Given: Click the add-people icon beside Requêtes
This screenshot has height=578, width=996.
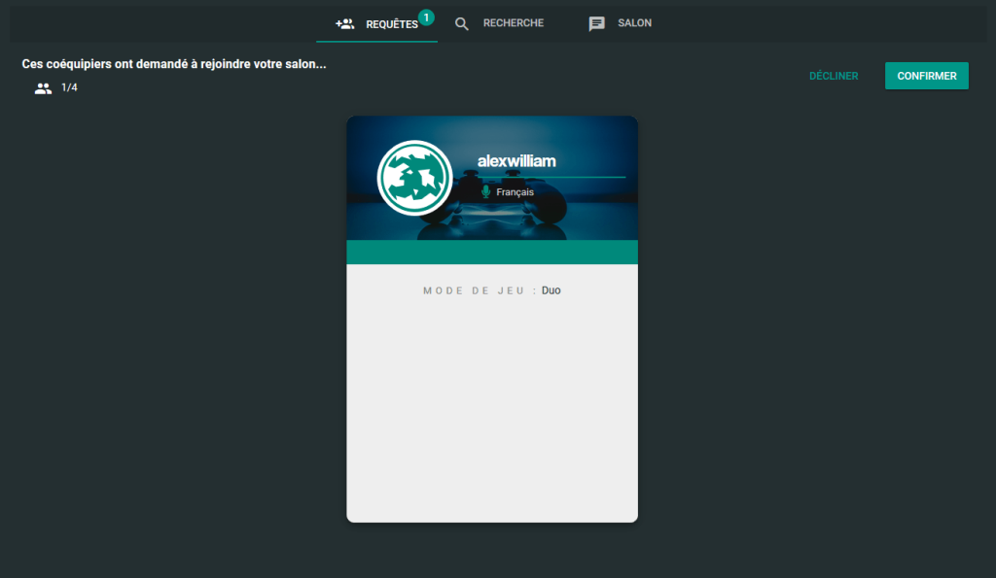Looking at the screenshot, I should coord(345,24).
